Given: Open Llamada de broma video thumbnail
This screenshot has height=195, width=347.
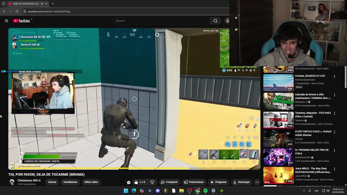Looking at the screenshot, I should point(278,101).
